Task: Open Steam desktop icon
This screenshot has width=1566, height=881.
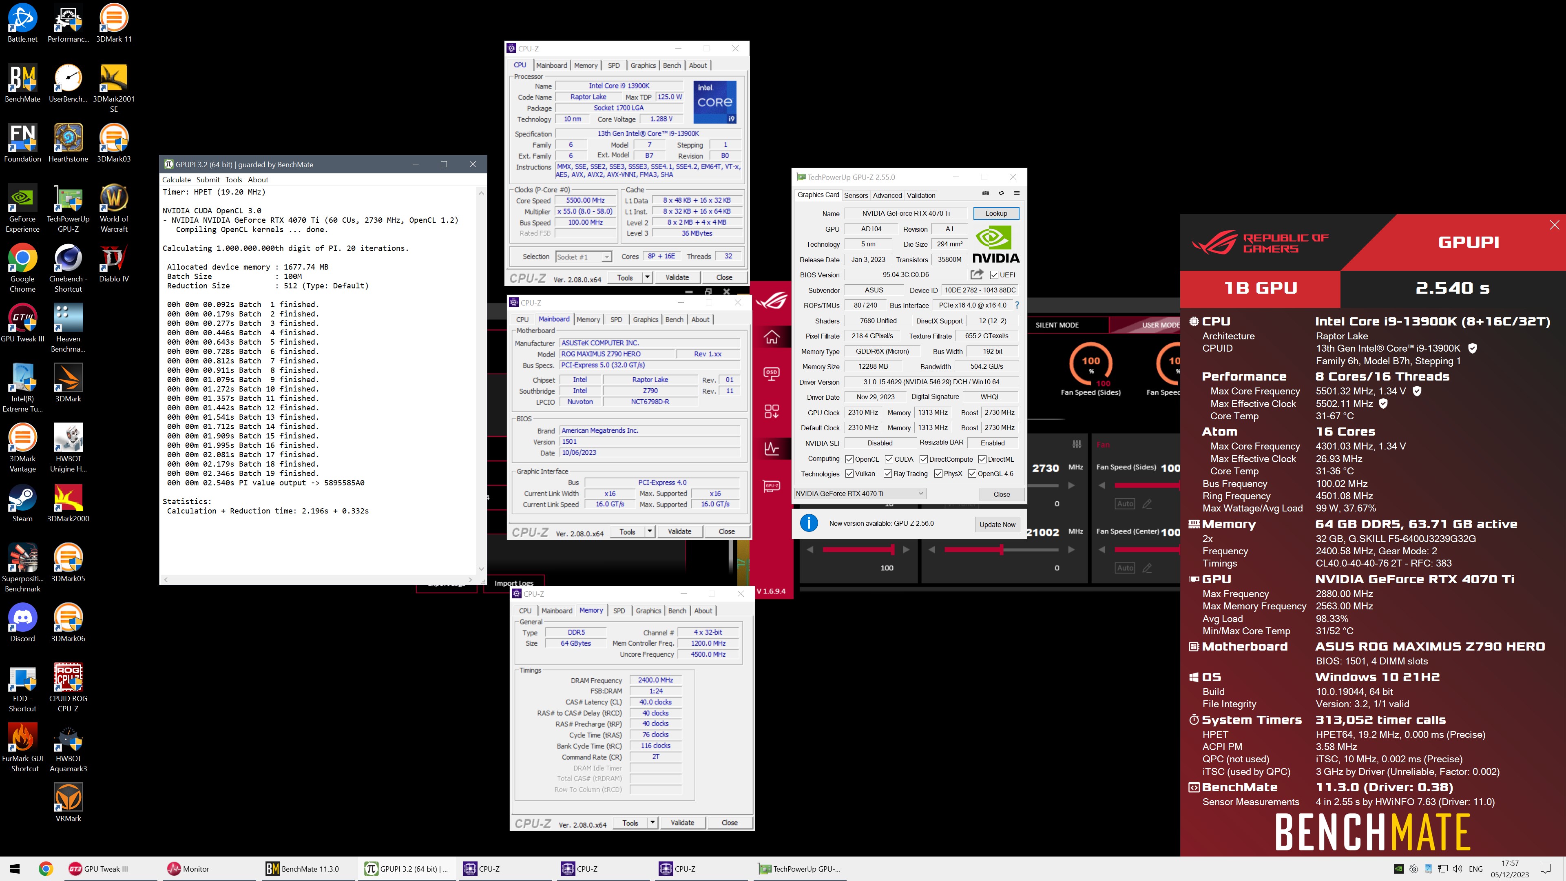Action: [22, 503]
